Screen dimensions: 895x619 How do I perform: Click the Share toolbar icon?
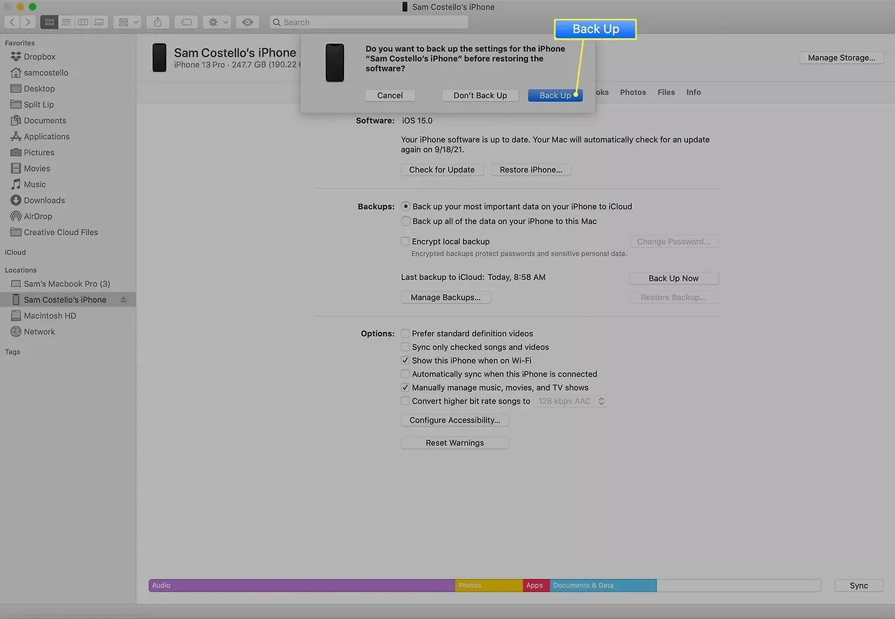(157, 22)
